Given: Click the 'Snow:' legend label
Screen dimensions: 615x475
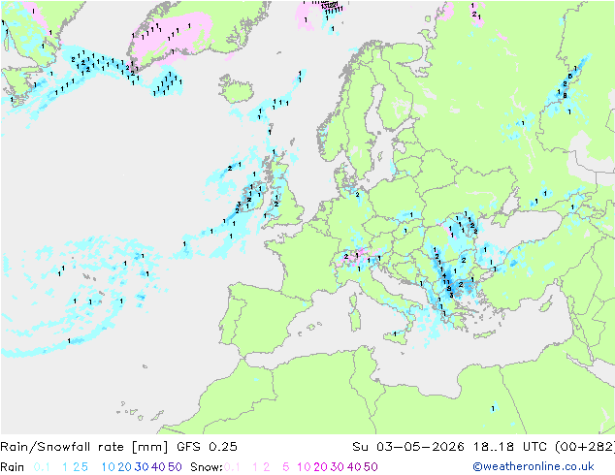Looking at the screenshot, I should click(x=207, y=467).
